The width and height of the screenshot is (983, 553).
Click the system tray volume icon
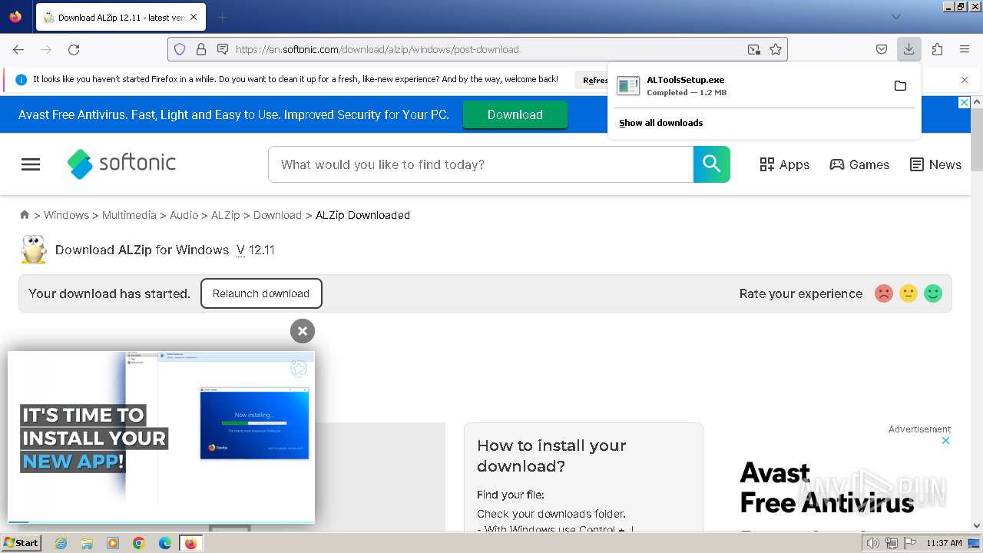click(x=872, y=543)
